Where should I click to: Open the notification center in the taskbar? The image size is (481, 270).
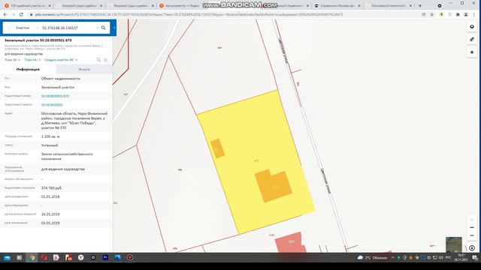pos(474,258)
